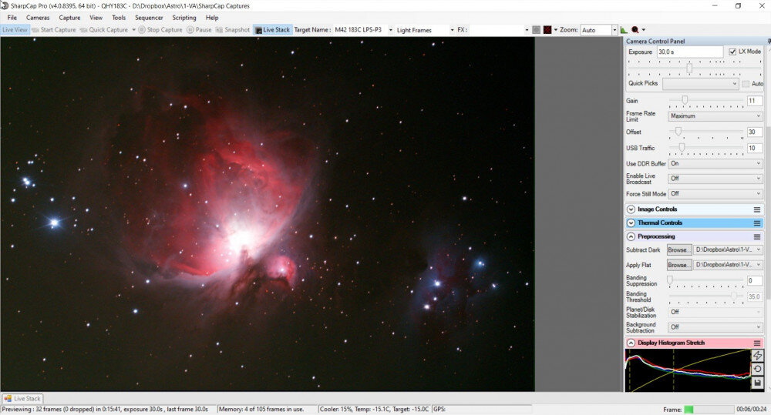Click the Offset slider handle
771x415 pixels.
678,132
